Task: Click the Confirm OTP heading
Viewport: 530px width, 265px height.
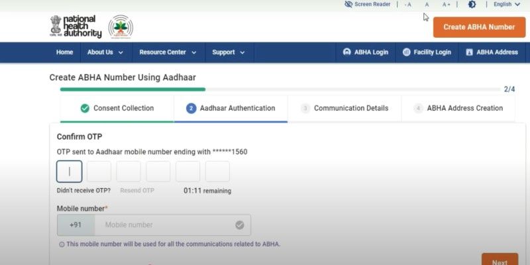Action: coord(79,137)
